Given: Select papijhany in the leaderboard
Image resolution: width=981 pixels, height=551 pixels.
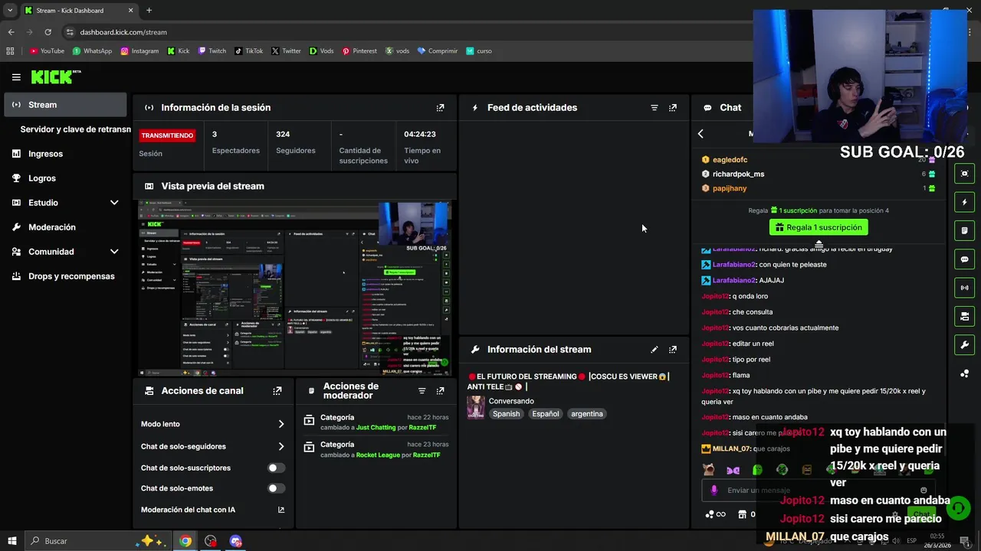Looking at the screenshot, I should 730,188.
